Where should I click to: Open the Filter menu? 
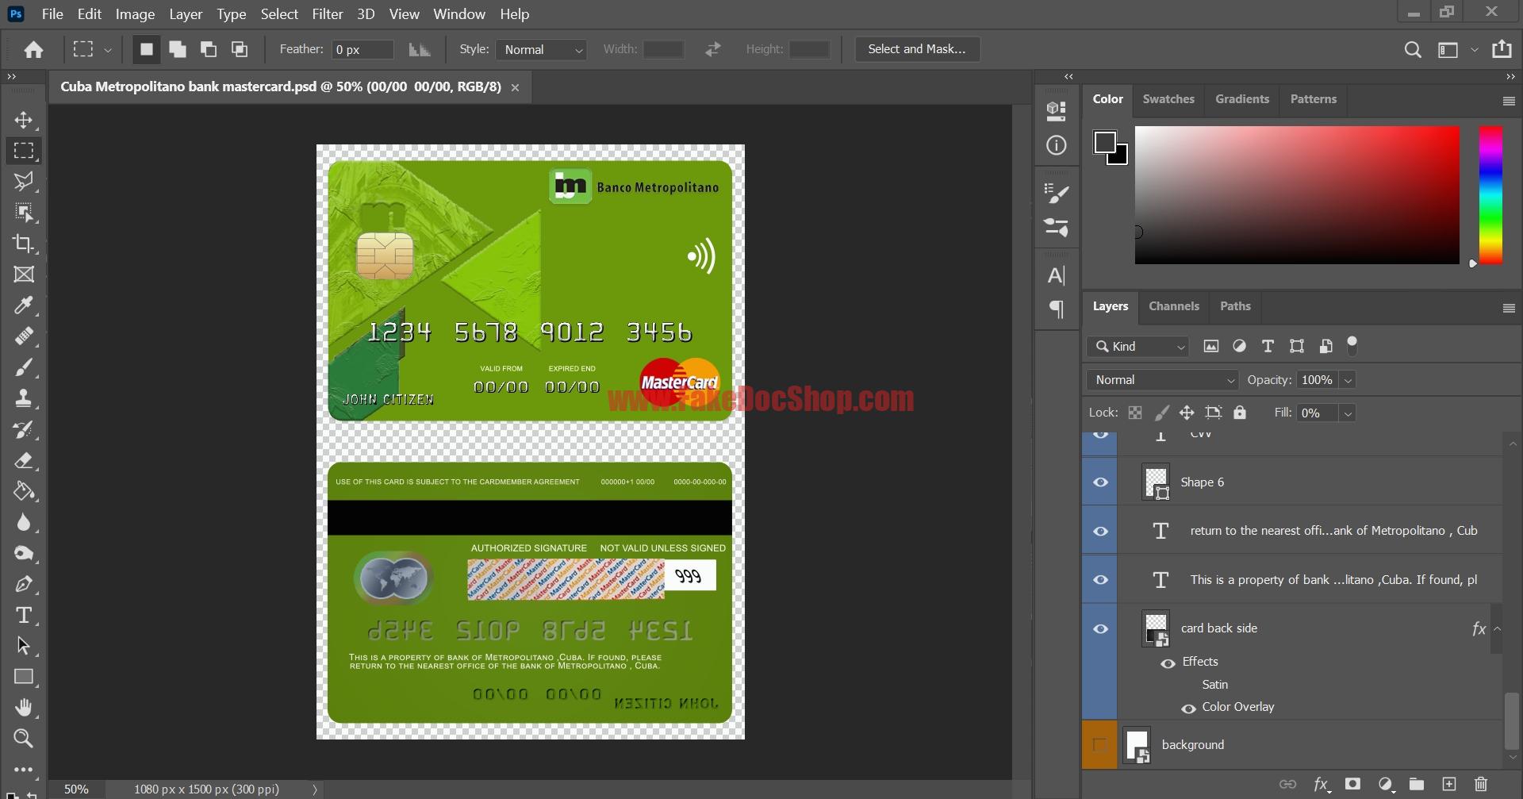click(327, 13)
